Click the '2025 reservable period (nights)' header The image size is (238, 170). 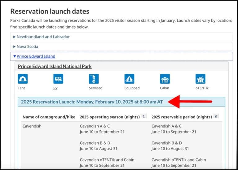tap(182, 117)
